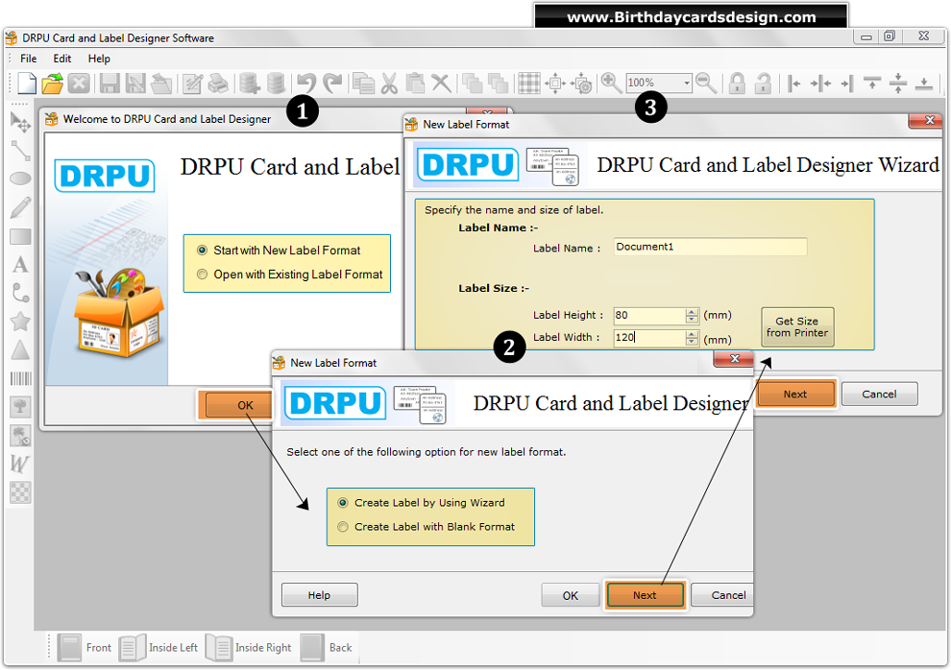Image resolution: width=951 pixels, height=670 pixels.
Task: Select the Rectangle shape tool
Action: (20, 236)
